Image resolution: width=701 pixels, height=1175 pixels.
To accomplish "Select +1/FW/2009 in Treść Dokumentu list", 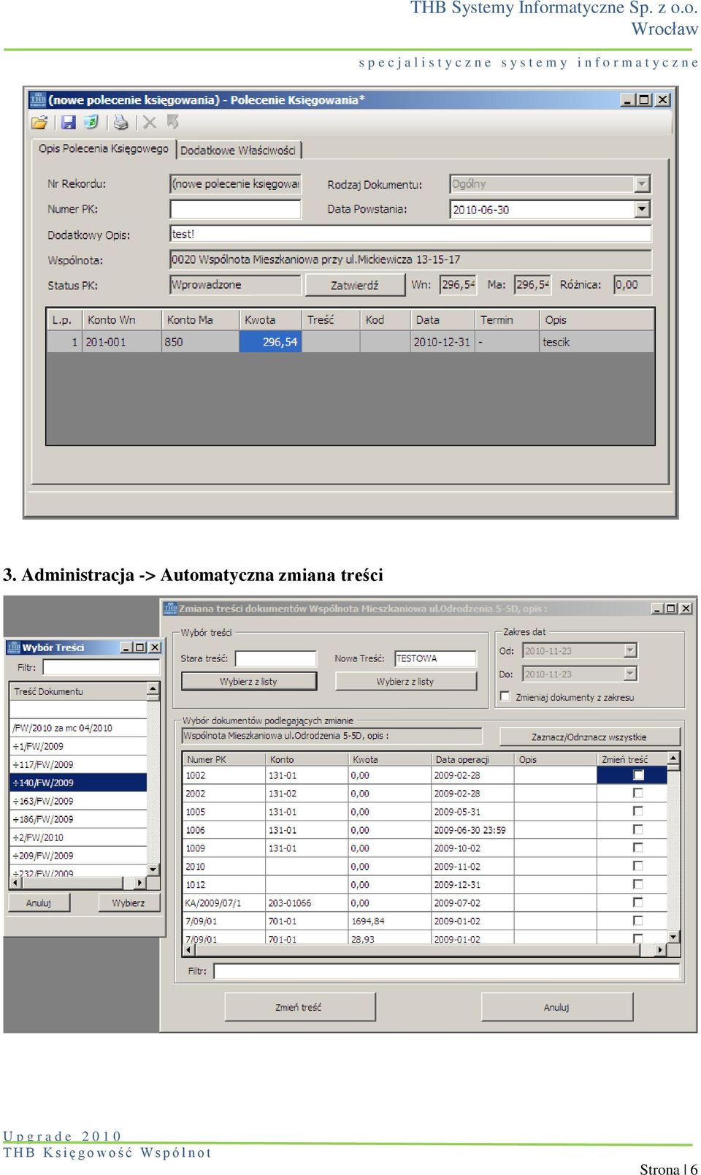I will pyautogui.click(x=79, y=746).
